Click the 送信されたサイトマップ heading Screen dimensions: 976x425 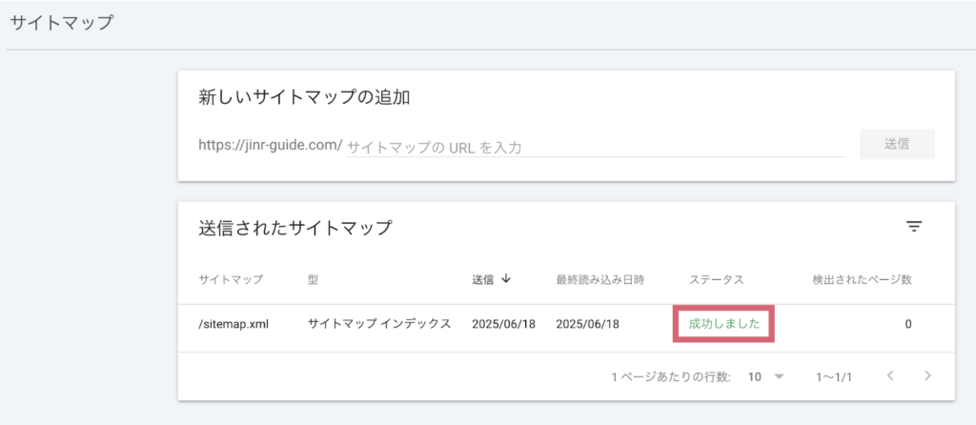tap(295, 228)
